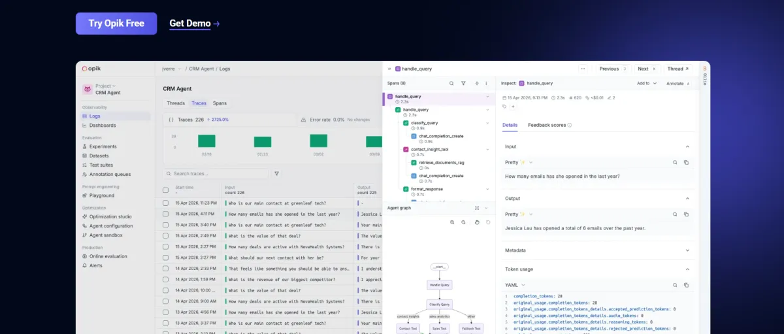Select the 13 Apr 2026, 4:56 PM row checkbox

tap(166, 312)
